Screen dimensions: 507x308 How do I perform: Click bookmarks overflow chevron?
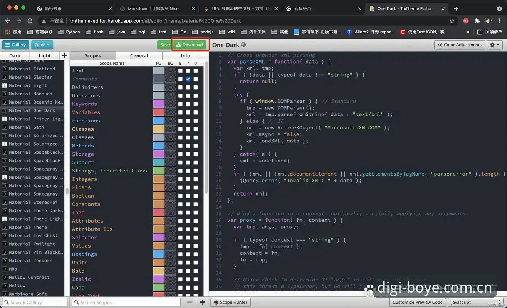pos(468,32)
